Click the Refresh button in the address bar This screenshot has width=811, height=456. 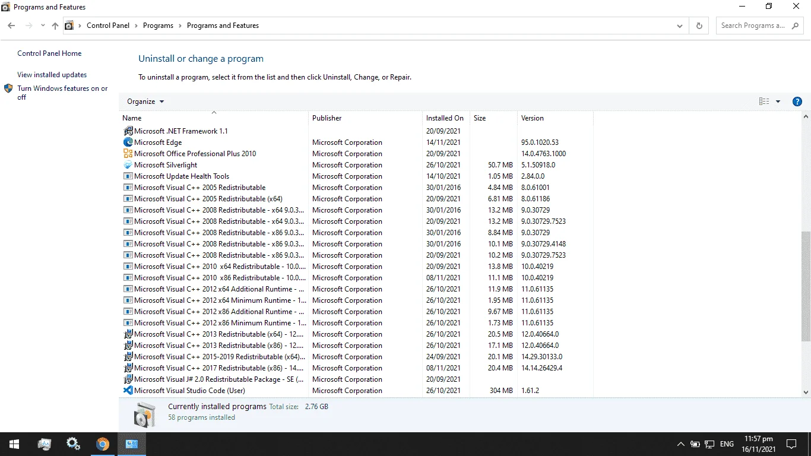(699, 26)
